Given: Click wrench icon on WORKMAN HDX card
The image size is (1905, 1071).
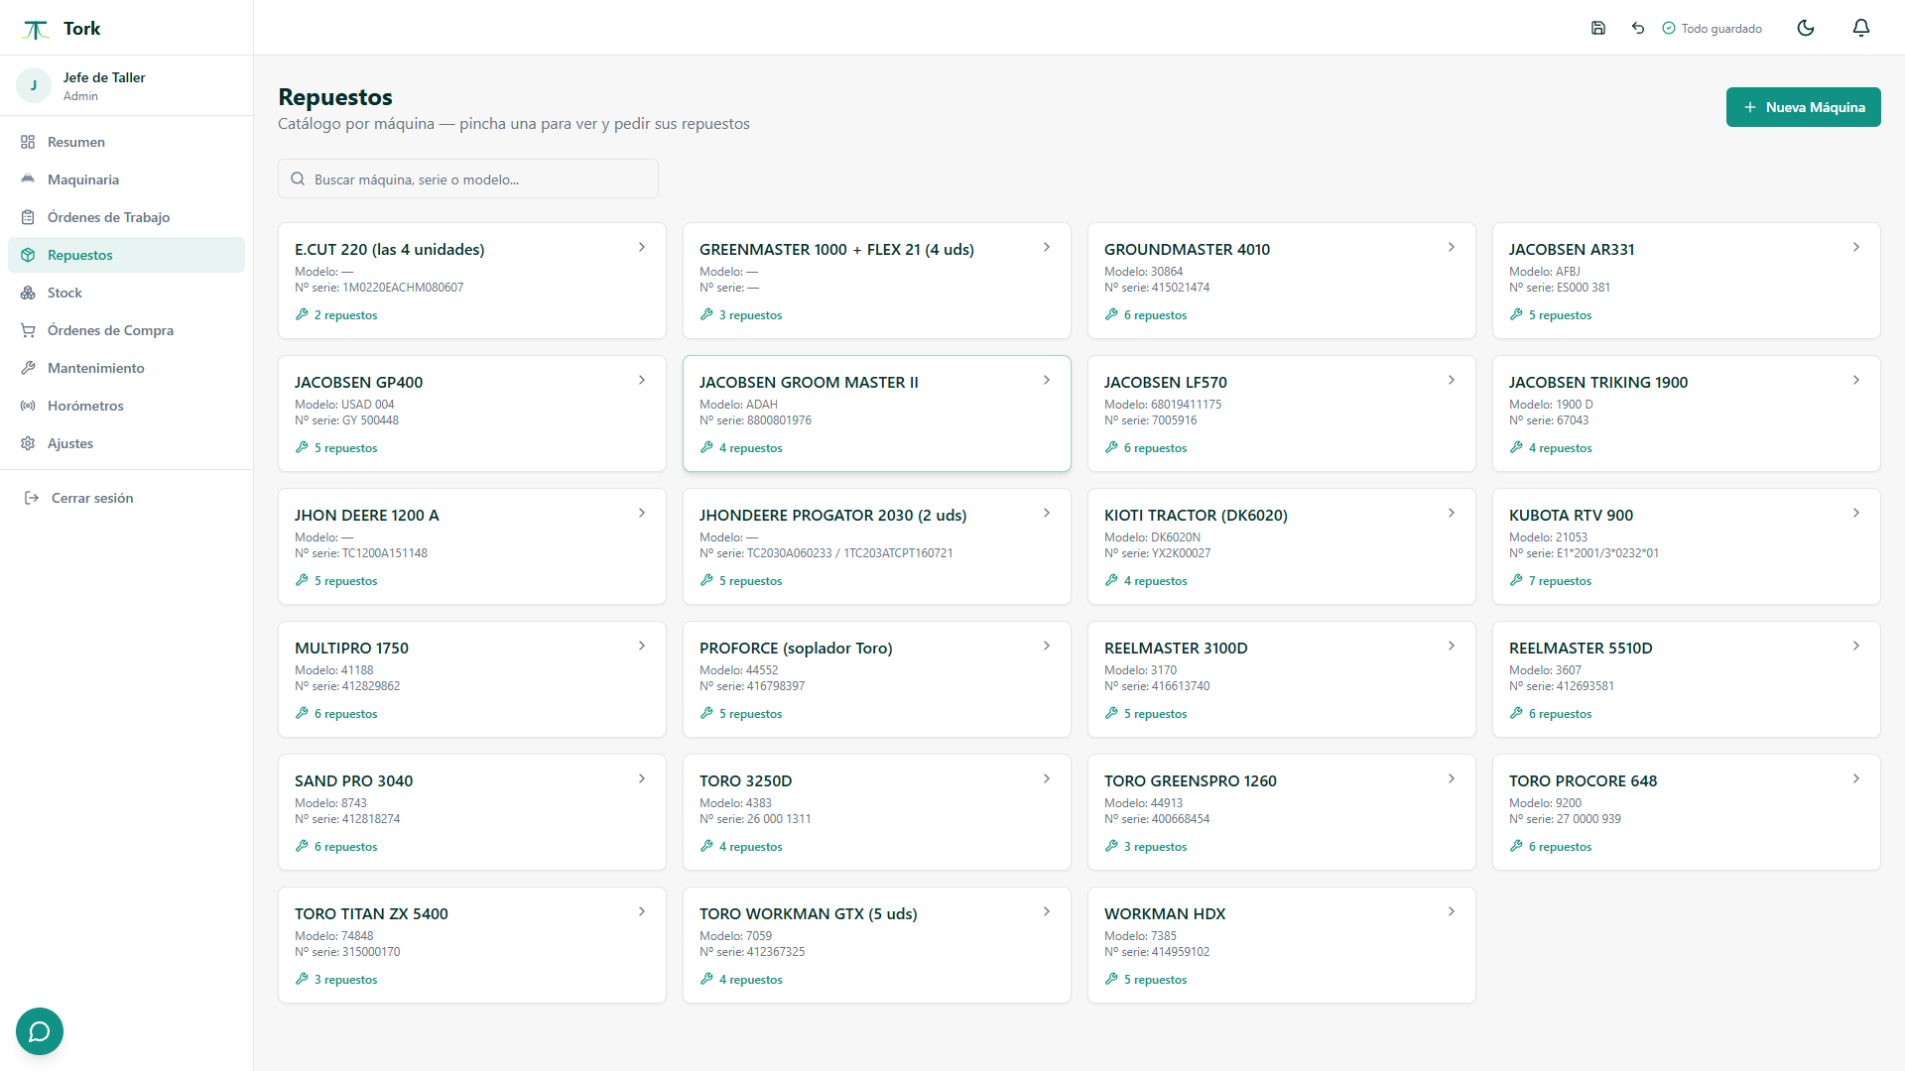Looking at the screenshot, I should (1111, 979).
